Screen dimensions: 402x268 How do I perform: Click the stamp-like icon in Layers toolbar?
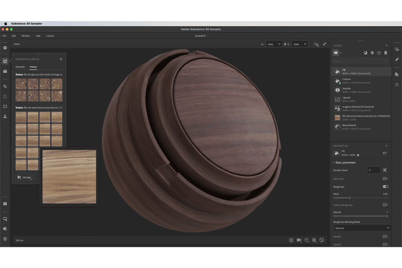click(x=372, y=53)
